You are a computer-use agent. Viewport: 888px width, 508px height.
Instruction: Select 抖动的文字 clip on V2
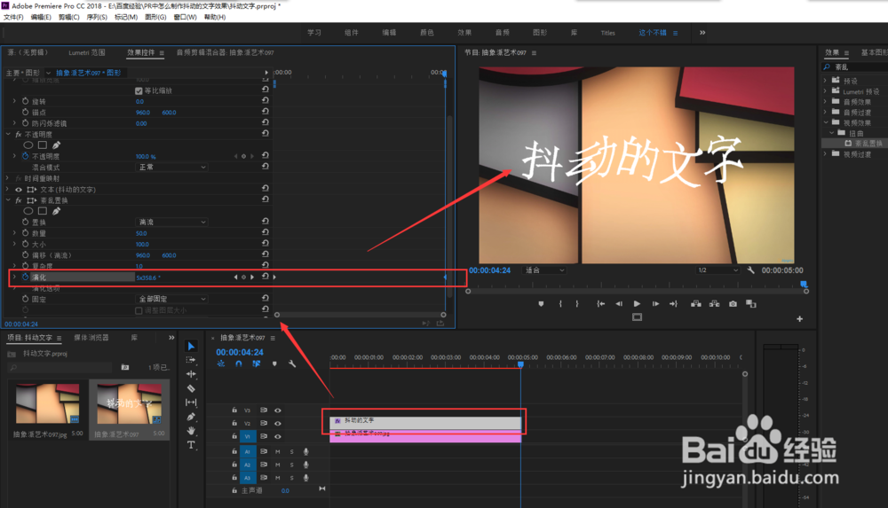(425, 423)
